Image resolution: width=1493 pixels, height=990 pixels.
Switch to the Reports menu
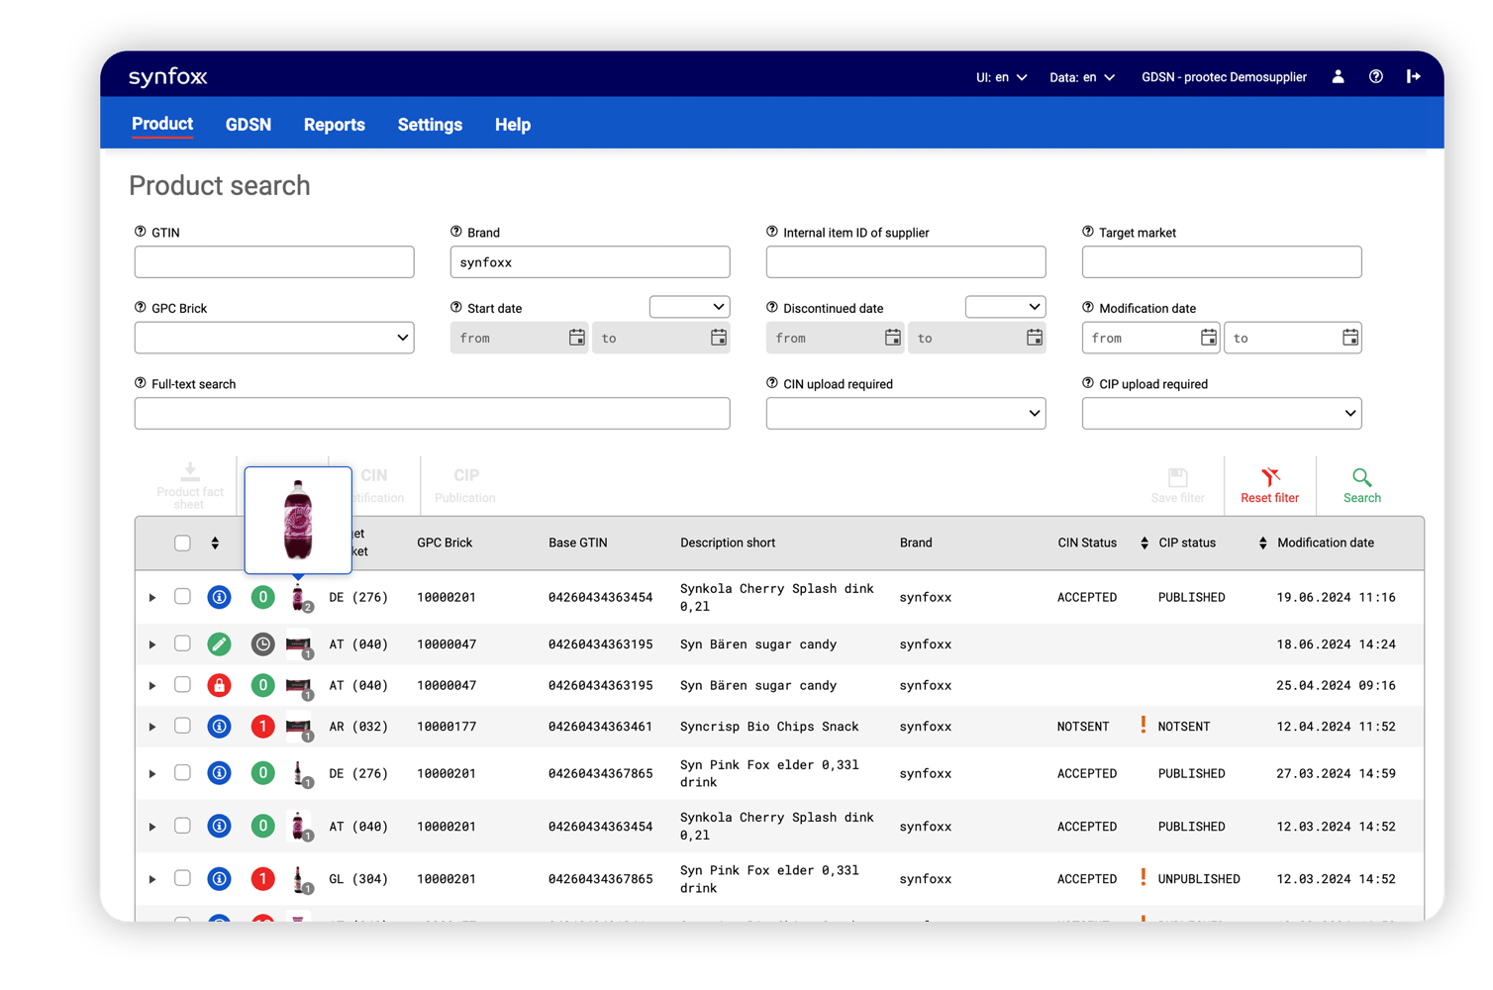pyautogui.click(x=334, y=125)
